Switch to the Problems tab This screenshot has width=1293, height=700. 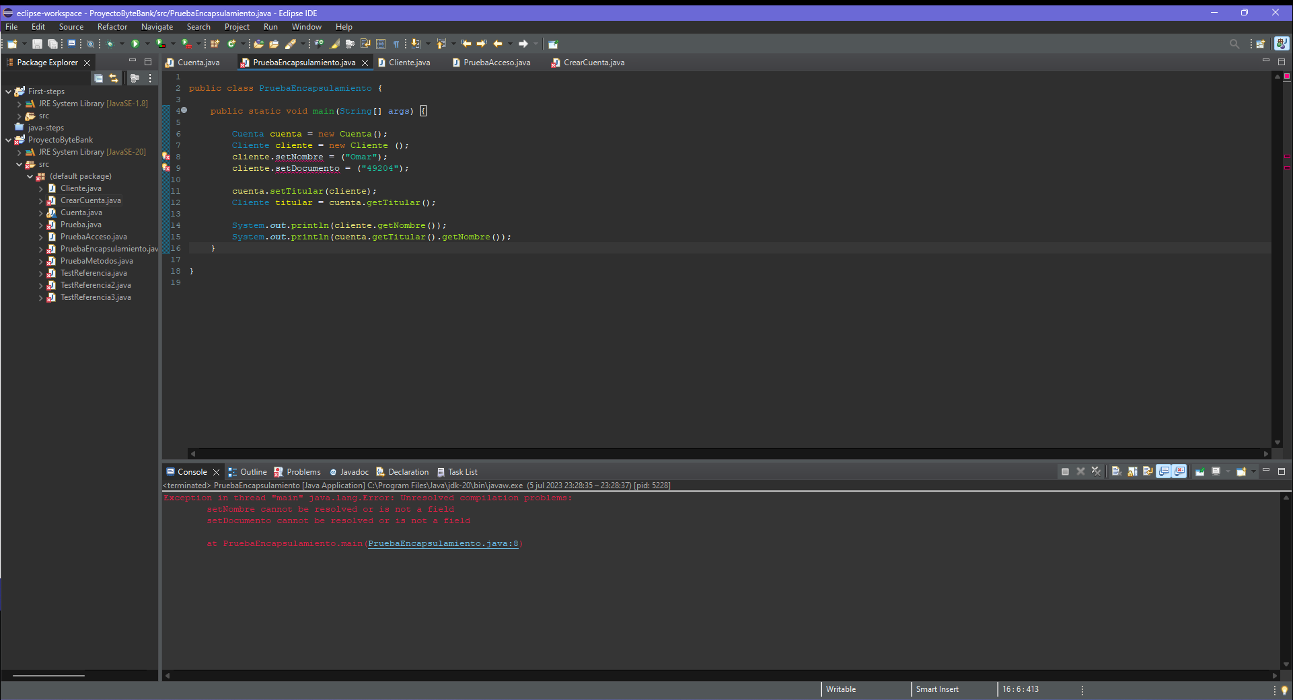click(297, 472)
